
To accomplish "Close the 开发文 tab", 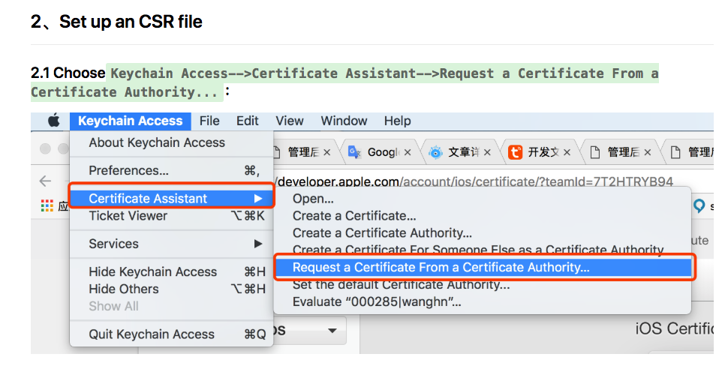I will [567, 153].
